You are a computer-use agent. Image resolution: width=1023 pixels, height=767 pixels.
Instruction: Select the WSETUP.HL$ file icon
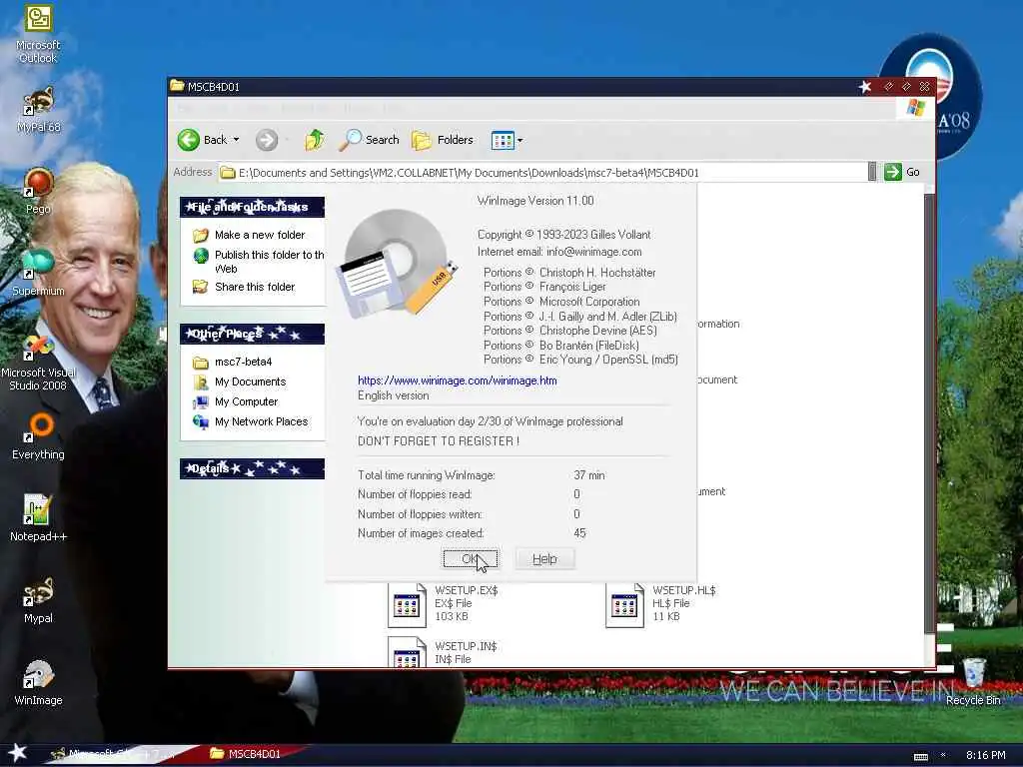(624, 604)
